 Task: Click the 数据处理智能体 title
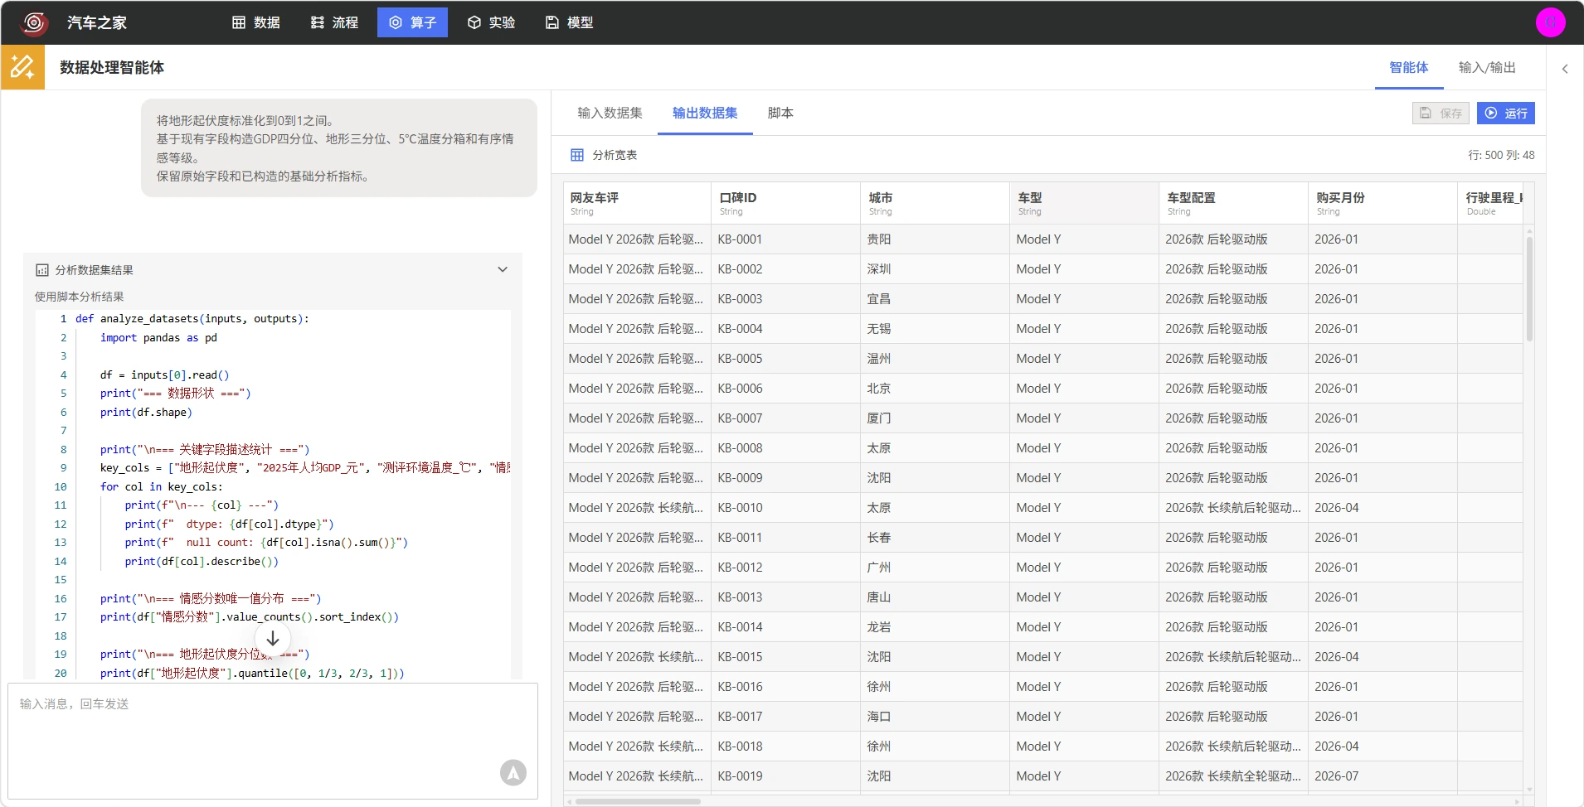[x=112, y=68]
